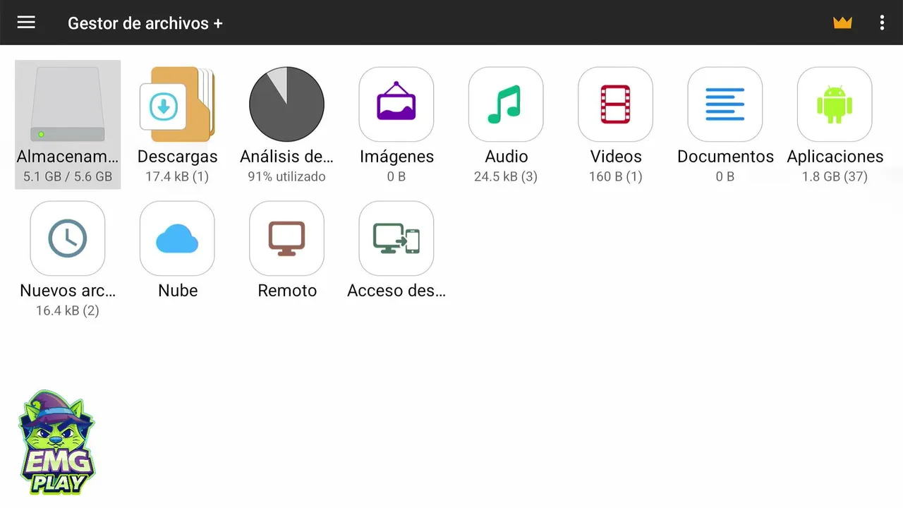Open the recent files clock icon

point(68,238)
